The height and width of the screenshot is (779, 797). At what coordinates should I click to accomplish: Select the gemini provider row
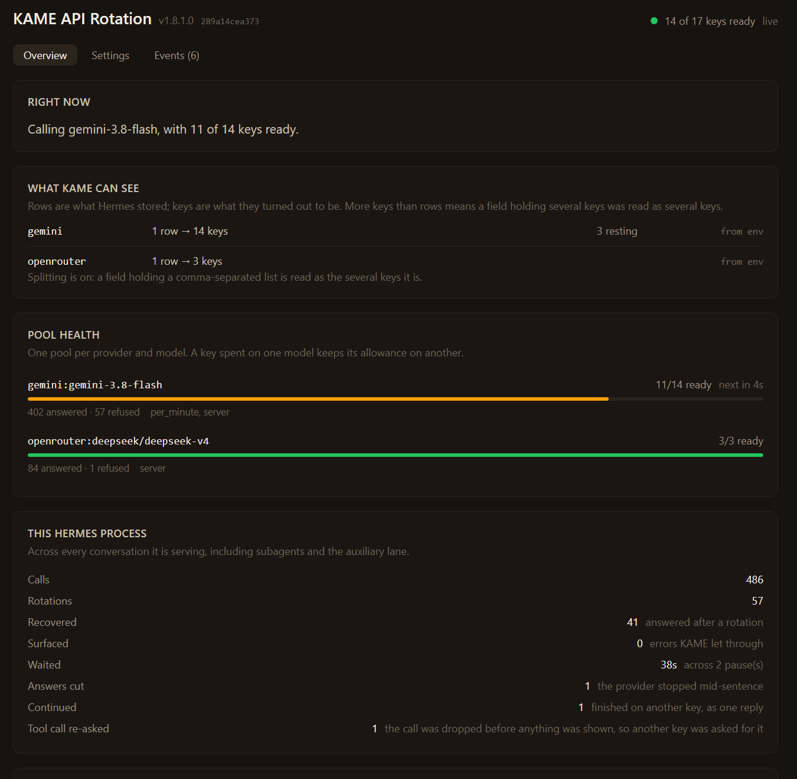click(x=396, y=231)
